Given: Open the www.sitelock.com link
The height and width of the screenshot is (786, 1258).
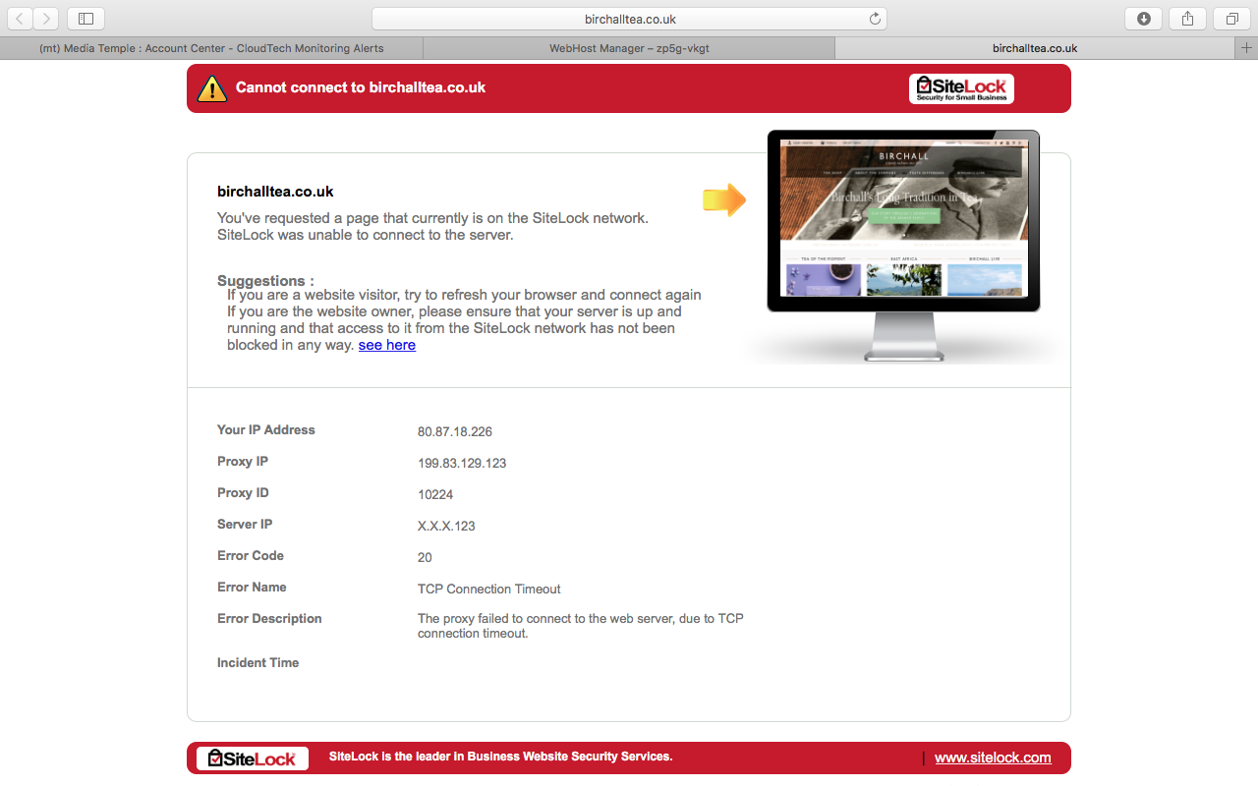Looking at the screenshot, I should 993,758.
